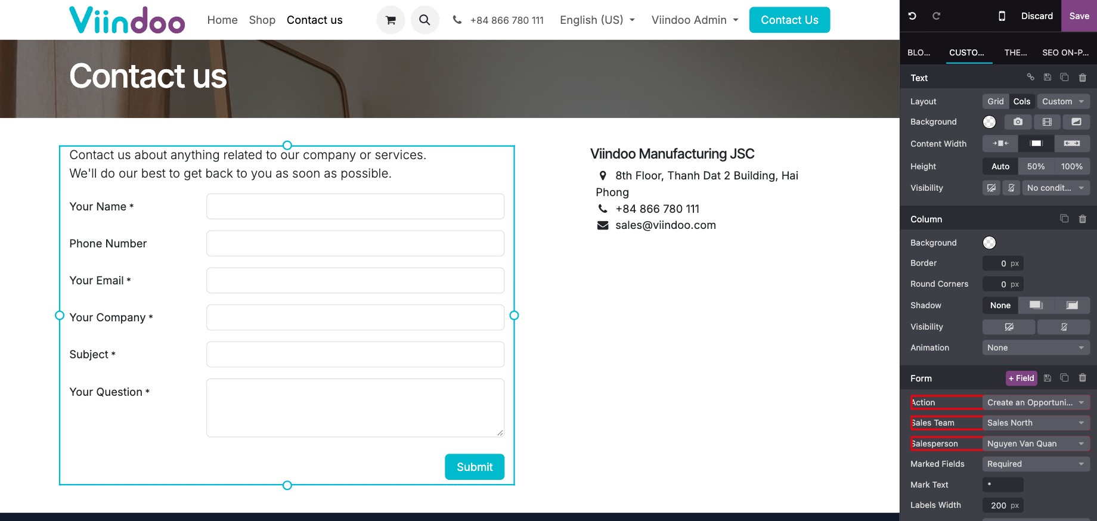Delete the Column

[1083, 219]
